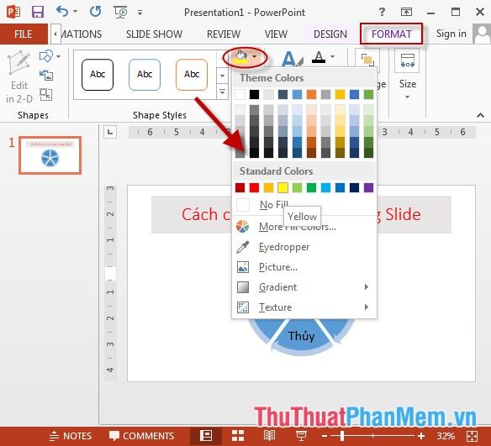This screenshot has height=446, width=491.
Task: Switch to the VIEW tab
Action: point(276,34)
